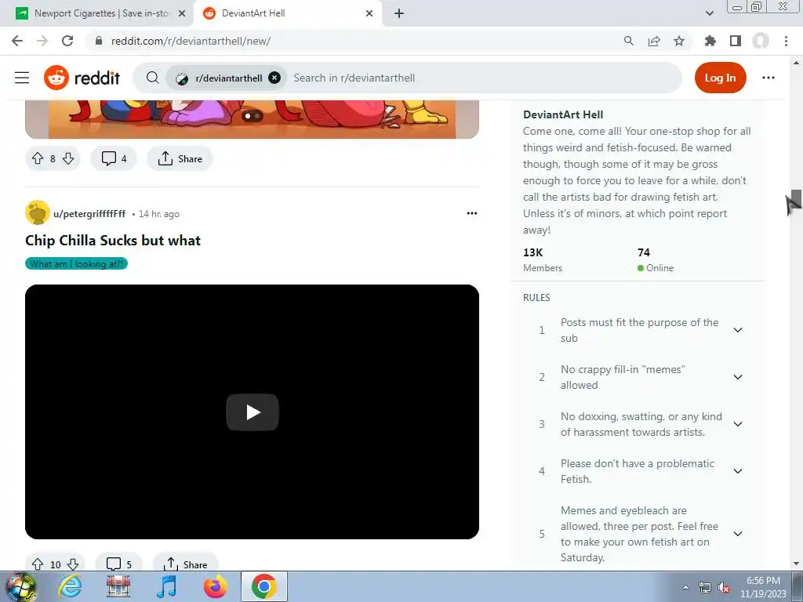803x602 pixels.
Task: Switch image carousel to second dot
Action: pyautogui.click(x=257, y=116)
